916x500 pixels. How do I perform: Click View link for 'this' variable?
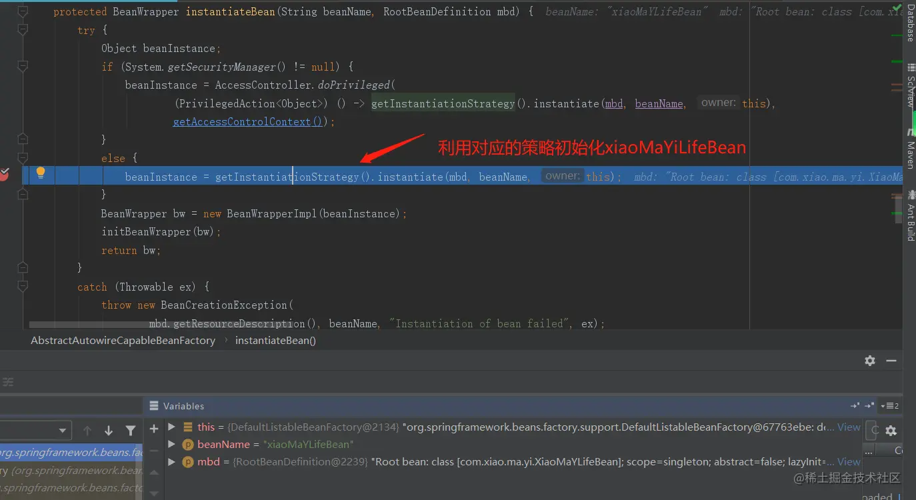tap(849, 427)
